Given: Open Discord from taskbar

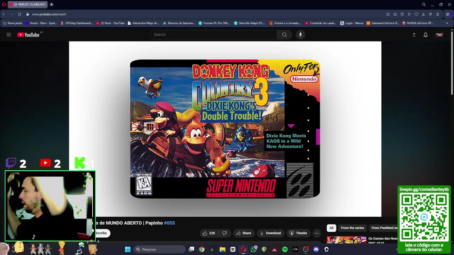Looking at the screenshot, I should (x=316, y=249).
